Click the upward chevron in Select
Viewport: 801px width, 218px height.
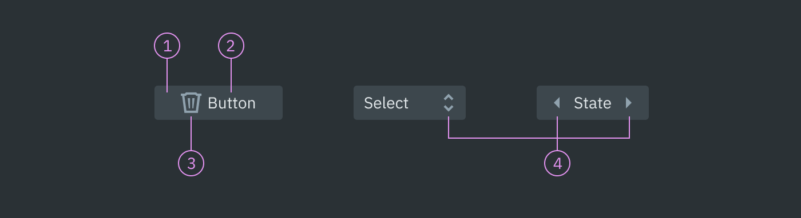point(449,97)
